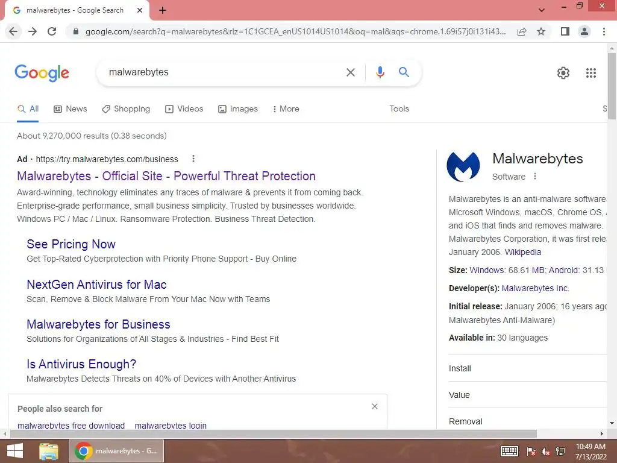The height and width of the screenshot is (463, 617).
Task: Open the Chrome three-dot menu
Action: [x=604, y=31]
